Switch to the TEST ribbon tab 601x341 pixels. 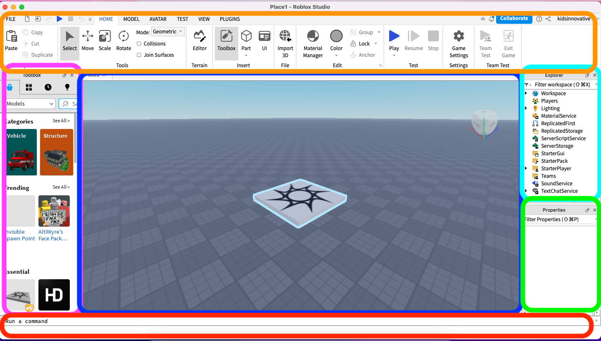[183, 19]
